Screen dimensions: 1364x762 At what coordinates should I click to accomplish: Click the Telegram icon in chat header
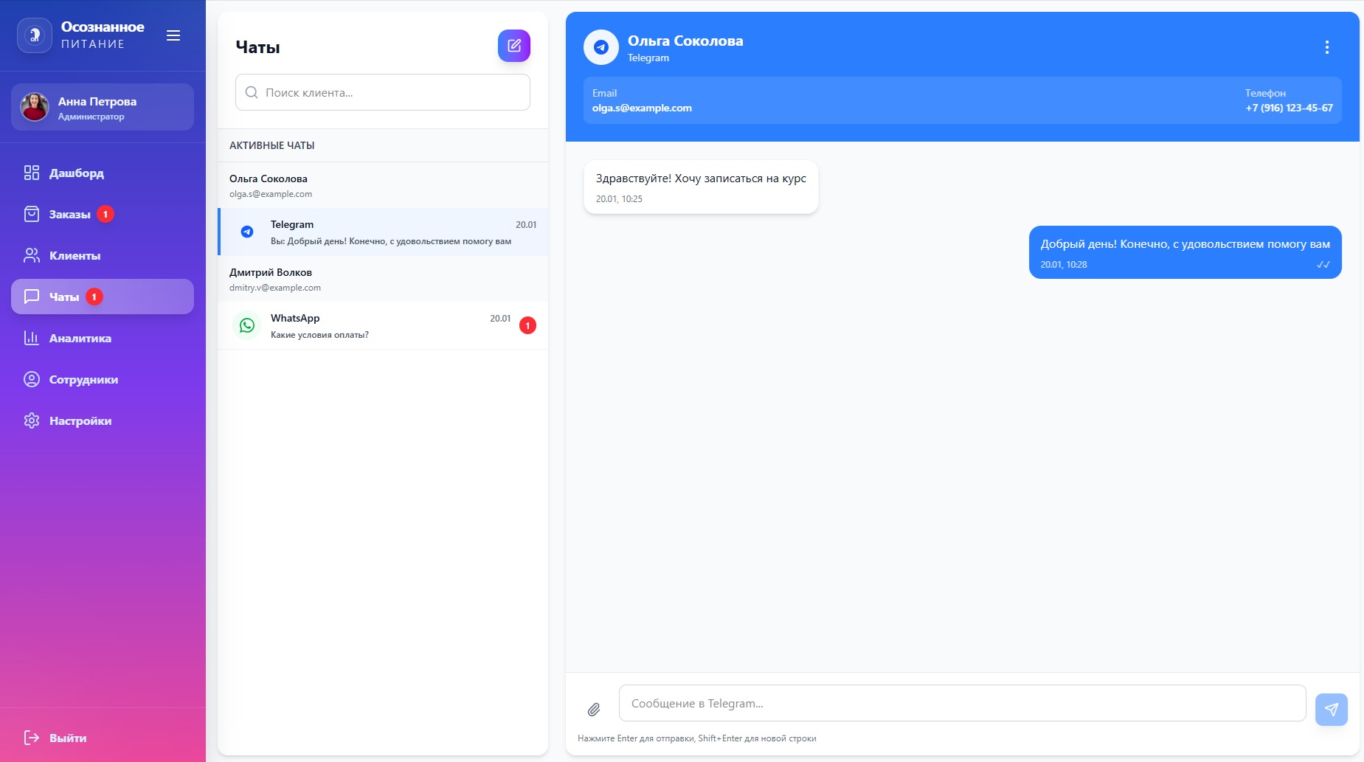point(601,47)
